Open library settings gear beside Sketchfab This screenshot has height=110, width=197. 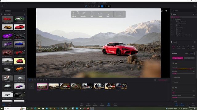[x=25, y=14]
